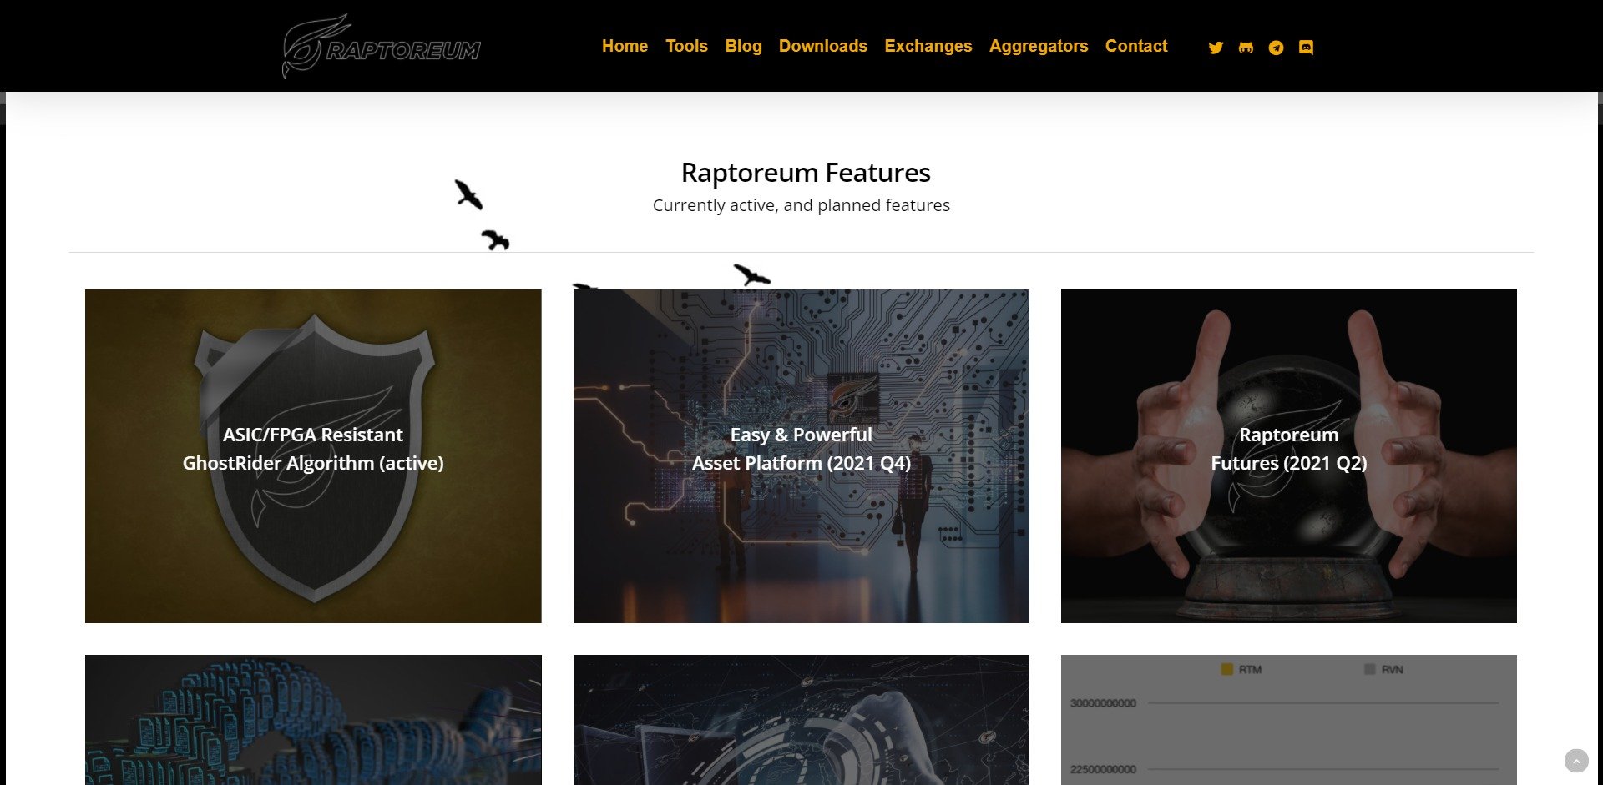This screenshot has width=1603, height=785.
Task: Open the Blog page link
Action: (x=743, y=46)
